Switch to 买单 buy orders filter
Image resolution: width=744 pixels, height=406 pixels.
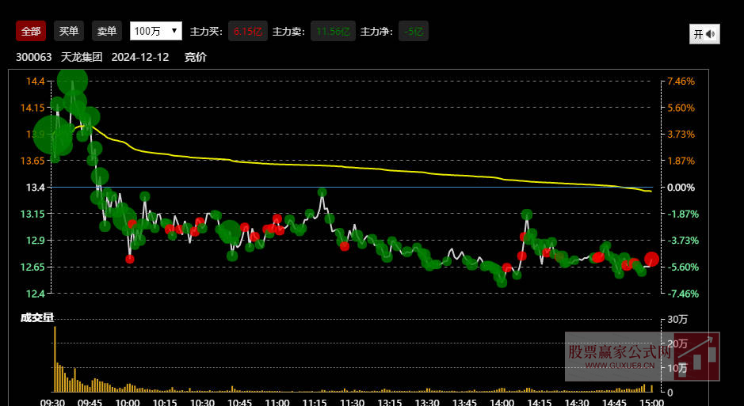pyautogui.click(x=69, y=31)
